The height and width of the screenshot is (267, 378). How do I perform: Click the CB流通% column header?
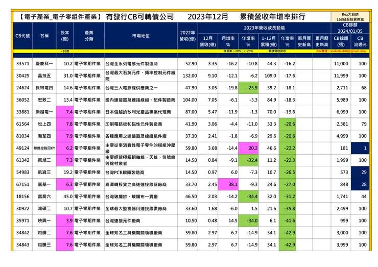(x=360, y=41)
